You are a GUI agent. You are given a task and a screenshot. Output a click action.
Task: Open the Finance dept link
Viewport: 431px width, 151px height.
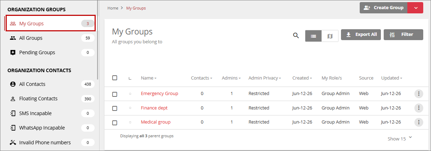(x=154, y=108)
